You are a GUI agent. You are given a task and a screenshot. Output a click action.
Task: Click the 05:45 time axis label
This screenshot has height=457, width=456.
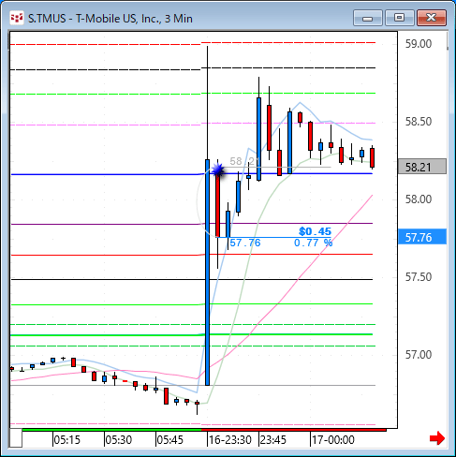pyautogui.click(x=169, y=440)
